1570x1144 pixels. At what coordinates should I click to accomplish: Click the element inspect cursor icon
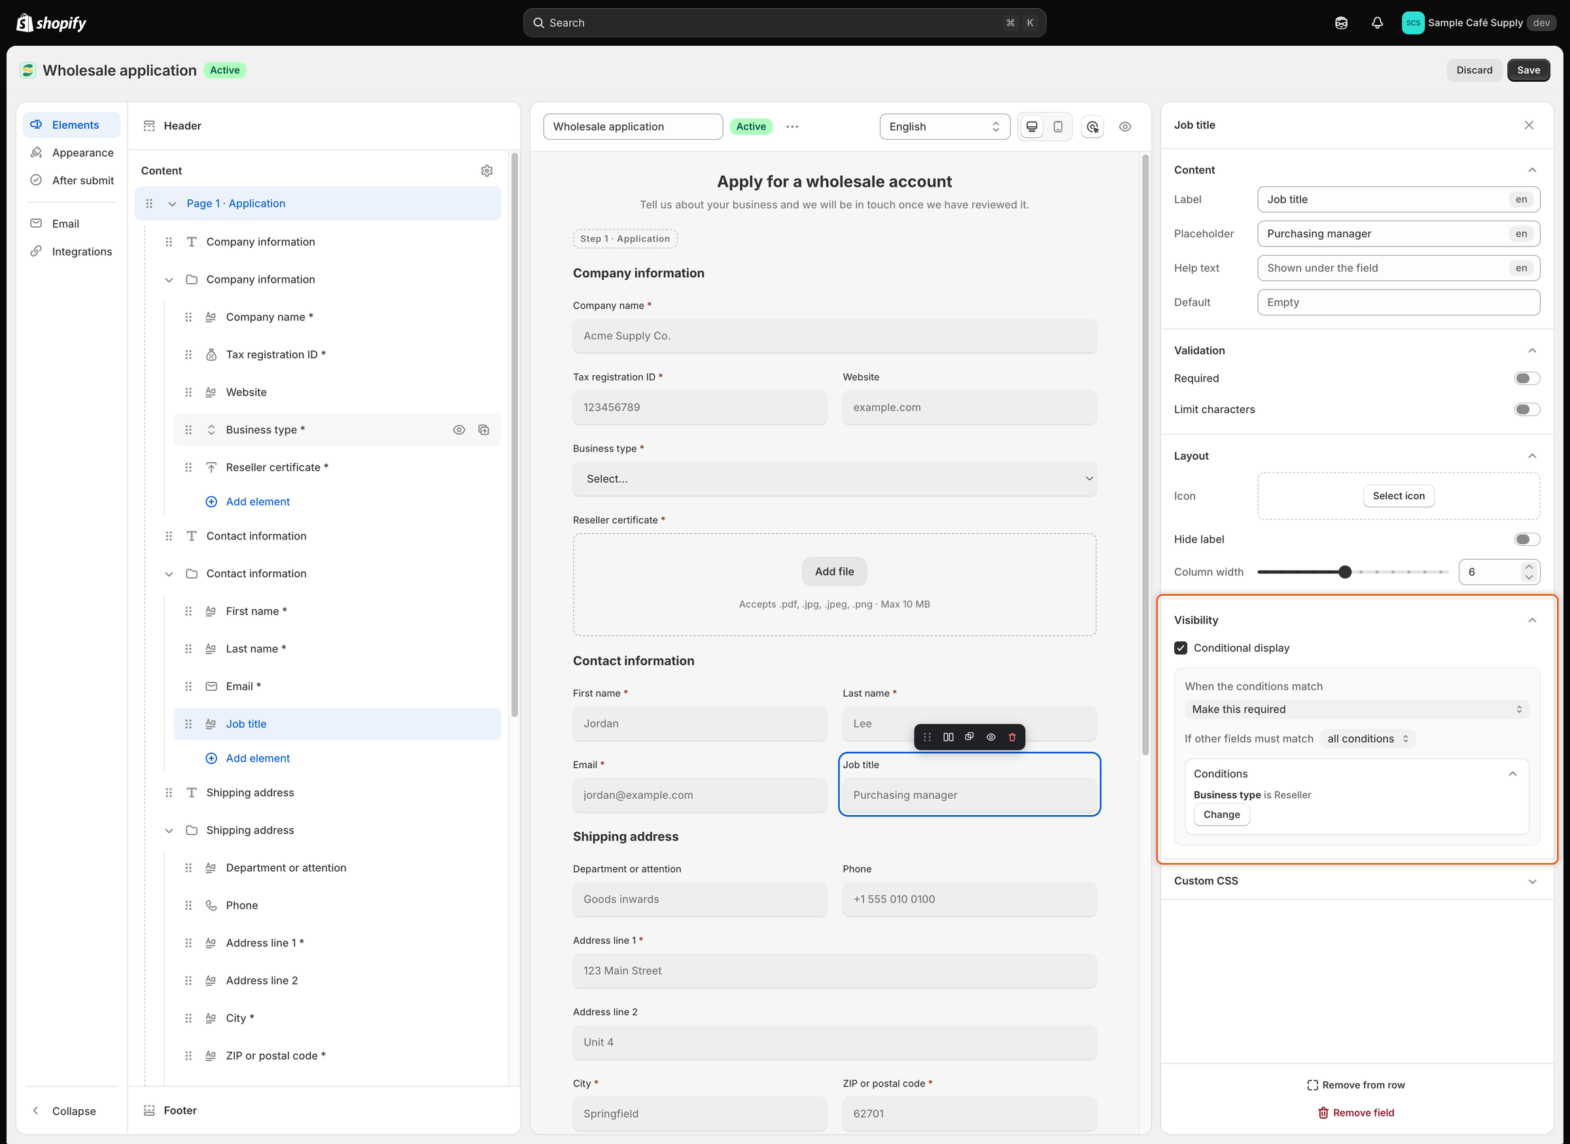click(x=1092, y=127)
